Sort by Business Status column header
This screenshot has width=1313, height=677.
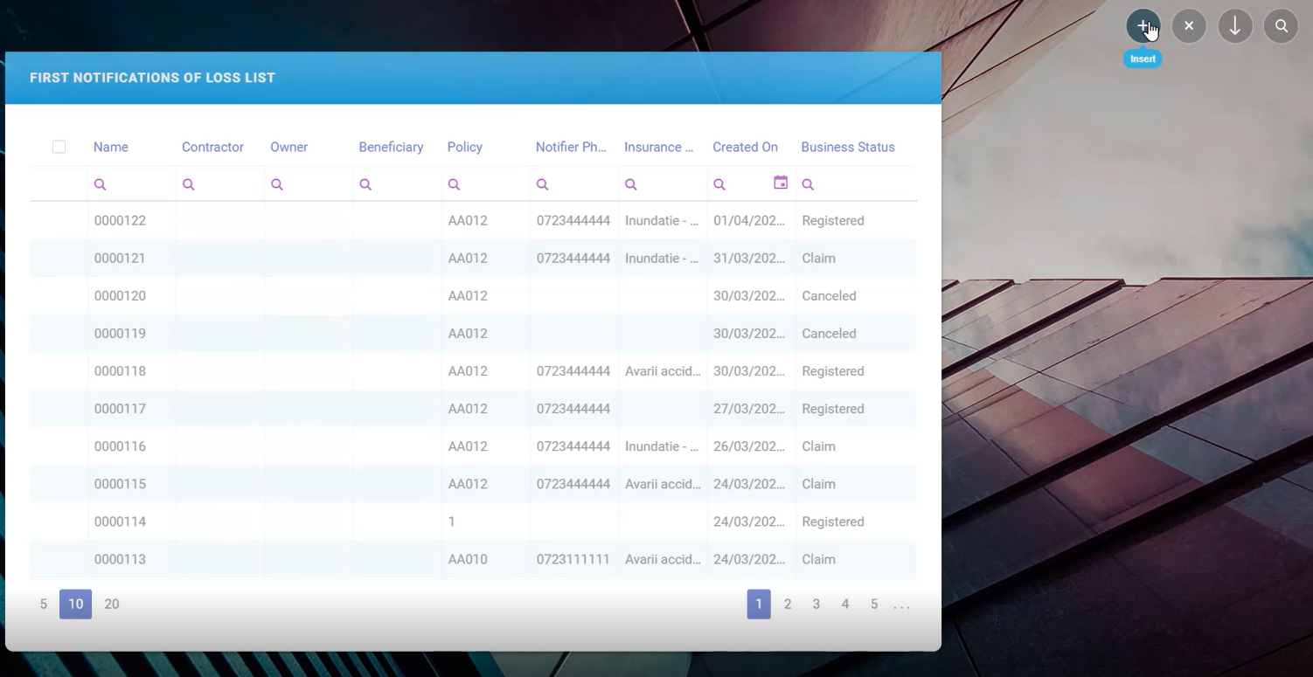coord(847,147)
